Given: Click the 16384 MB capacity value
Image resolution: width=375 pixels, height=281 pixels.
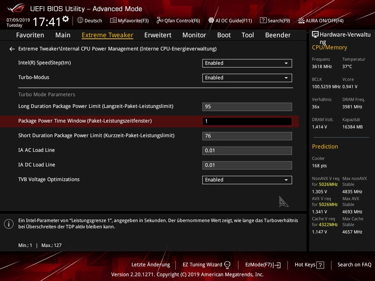Looking at the screenshot, I should click(353, 127).
